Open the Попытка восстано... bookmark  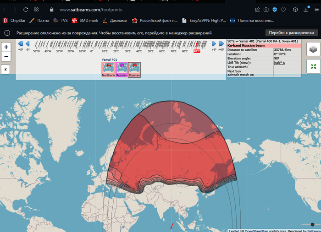(252, 21)
